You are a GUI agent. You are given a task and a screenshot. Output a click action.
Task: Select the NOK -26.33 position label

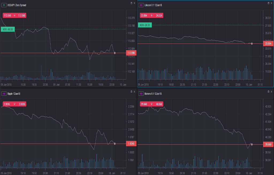coord(145,25)
